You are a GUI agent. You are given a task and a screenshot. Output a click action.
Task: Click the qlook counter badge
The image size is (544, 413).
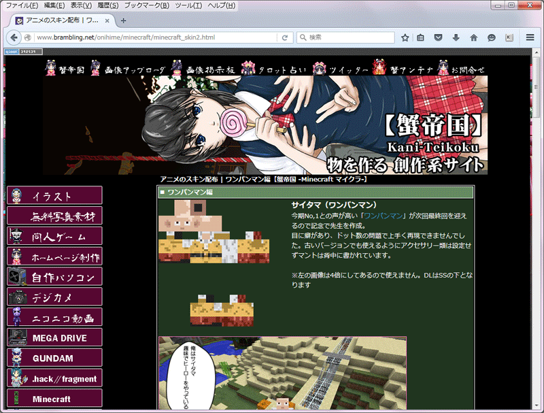23,52
